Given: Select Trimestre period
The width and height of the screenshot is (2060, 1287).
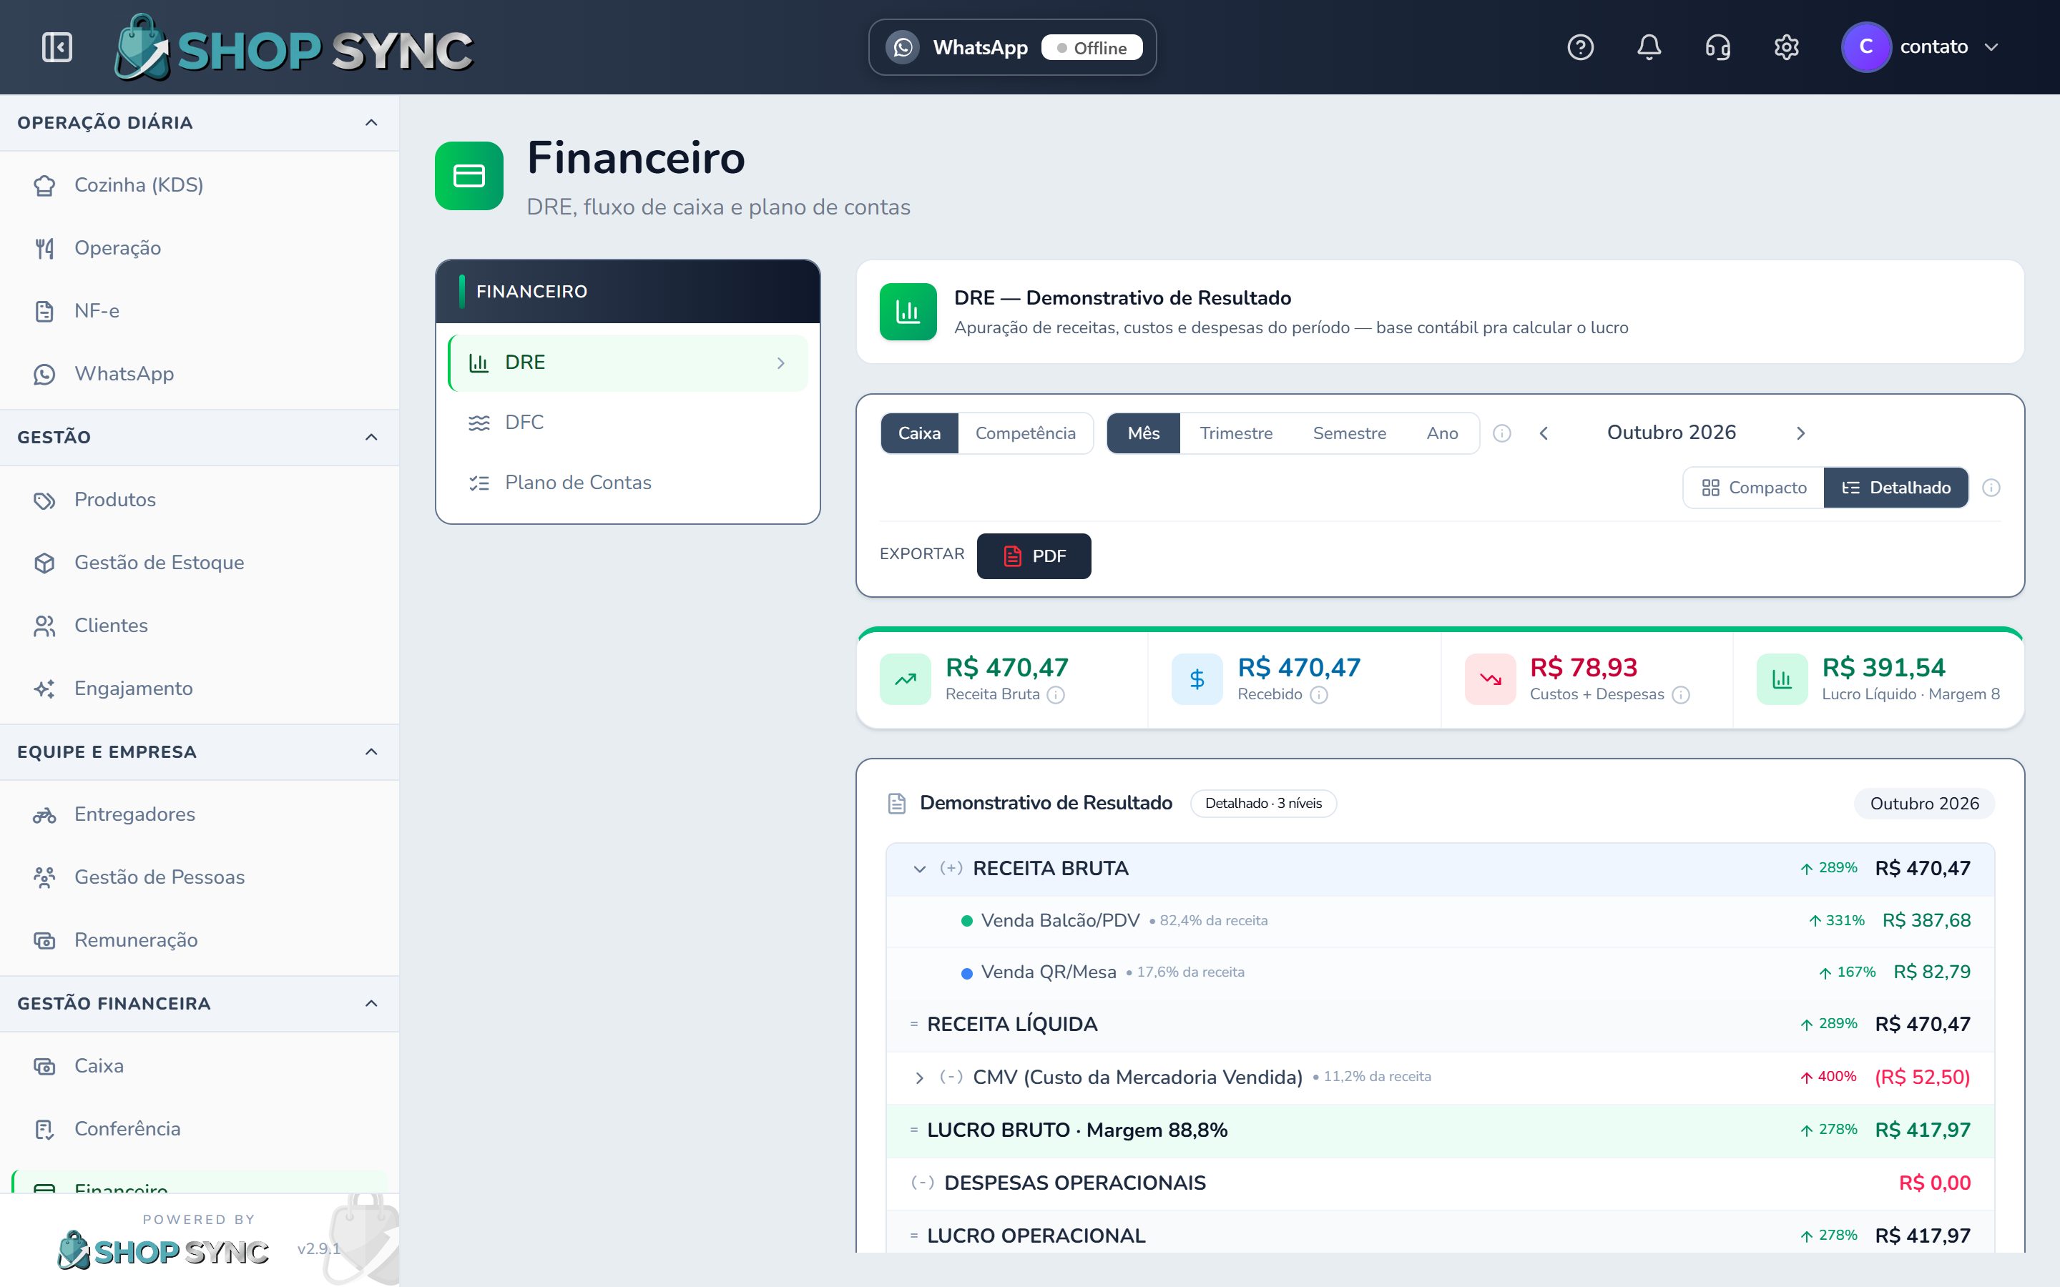Looking at the screenshot, I should click(x=1236, y=433).
